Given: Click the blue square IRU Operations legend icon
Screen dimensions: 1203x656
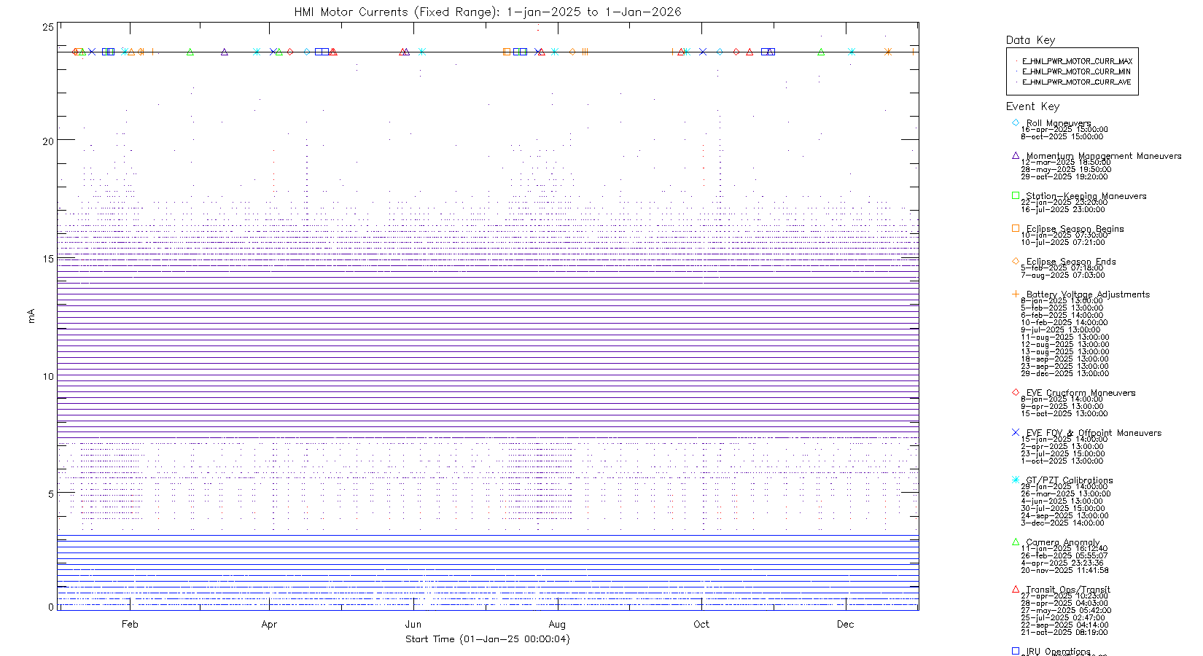Looking at the screenshot, I should tap(1015, 651).
